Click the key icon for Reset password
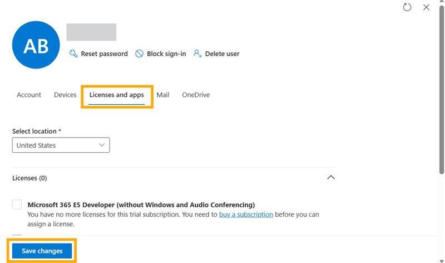This screenshot has height=263, width=445. [73, 53]
